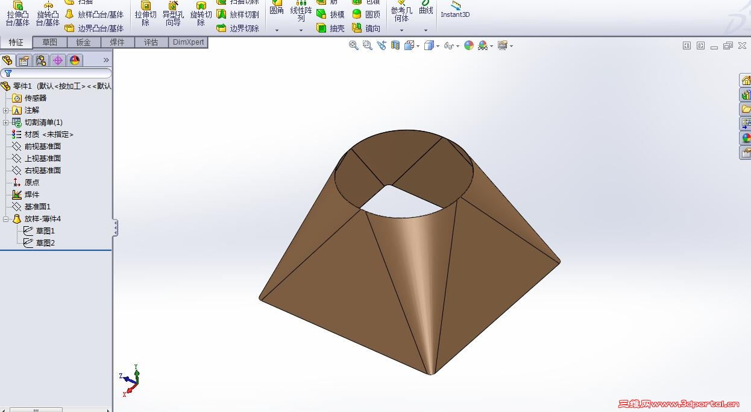
Task: Choose the 拔模 draft tool
Action: tap(331, 14)
